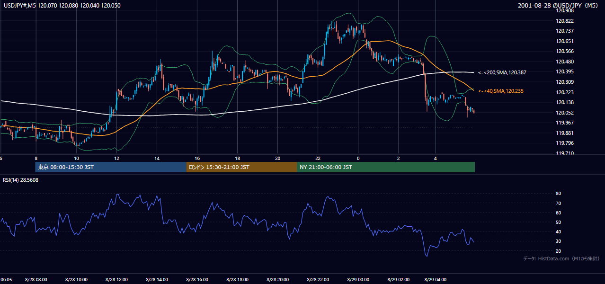Select the 東京 08:00-15:30 JST session bar

click(111, 167)
